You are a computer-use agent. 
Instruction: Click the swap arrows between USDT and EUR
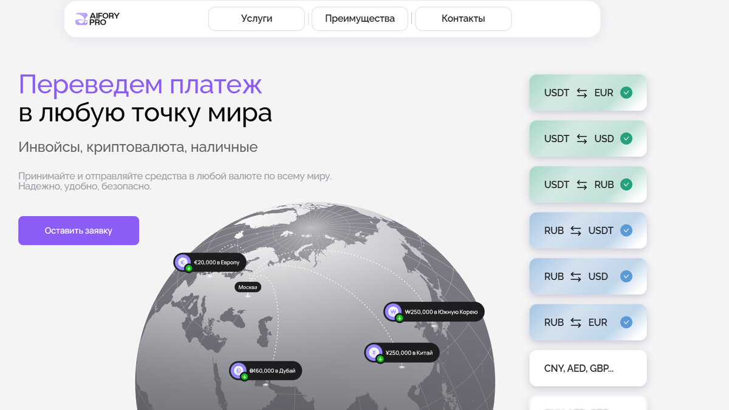pyautogui.click(x=584, y=92)
